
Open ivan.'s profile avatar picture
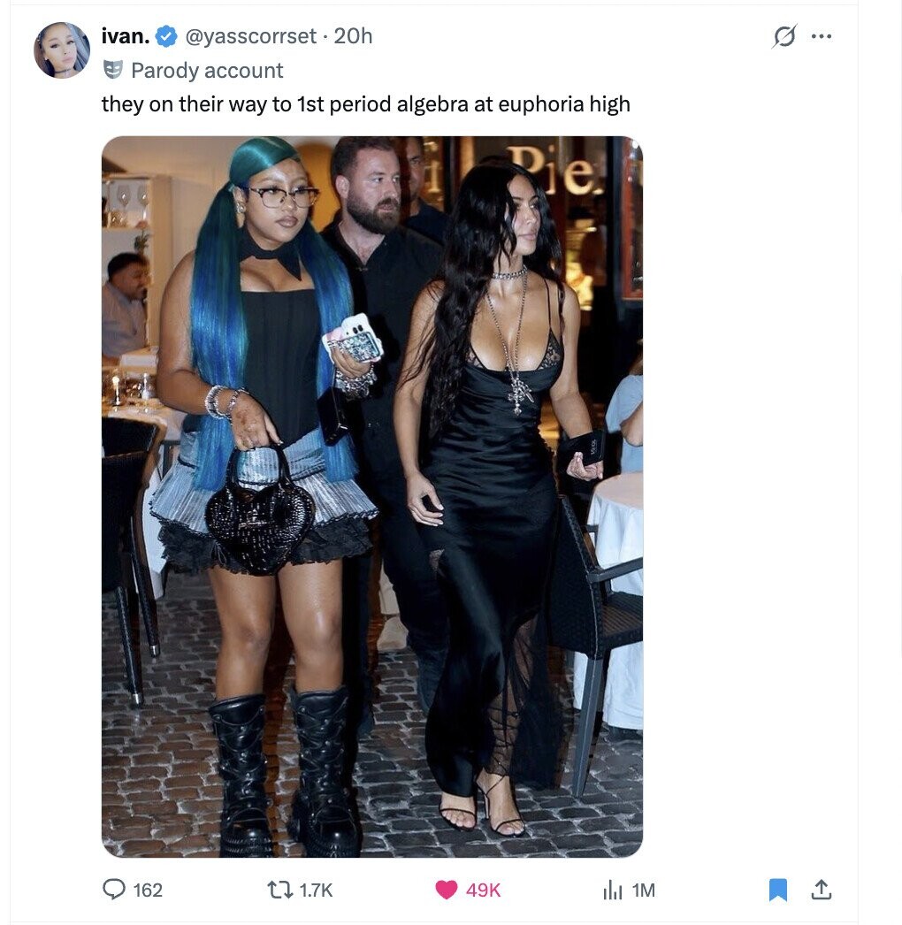(x=62, y=50)
